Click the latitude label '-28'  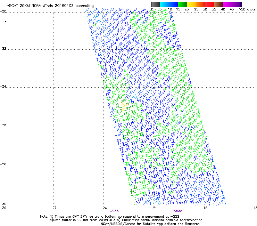(3, 164)
